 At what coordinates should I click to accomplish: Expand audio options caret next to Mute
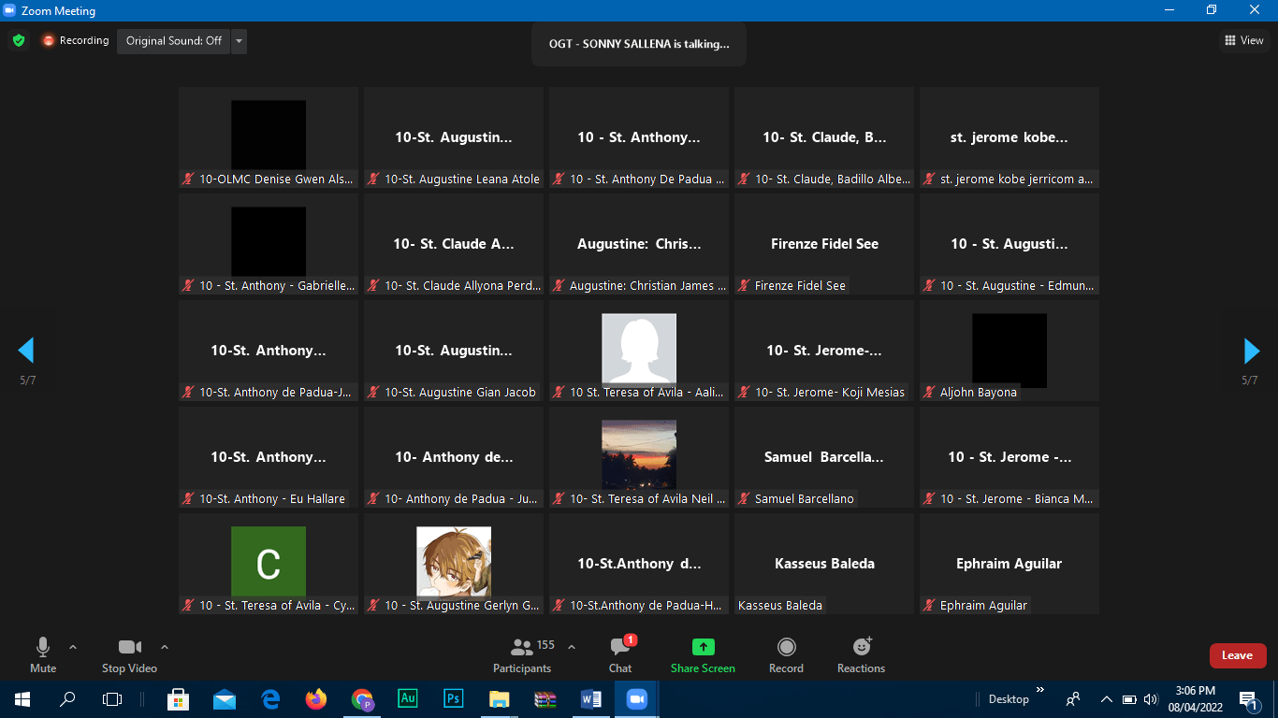coord(73,647)
